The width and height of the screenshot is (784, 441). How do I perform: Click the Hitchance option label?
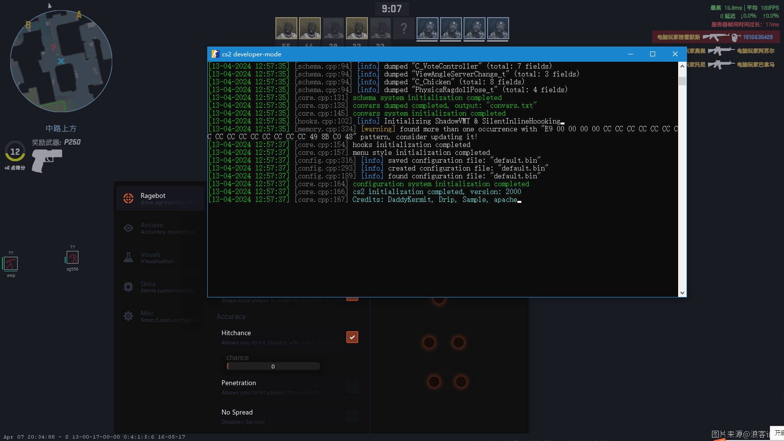(236, 333)
